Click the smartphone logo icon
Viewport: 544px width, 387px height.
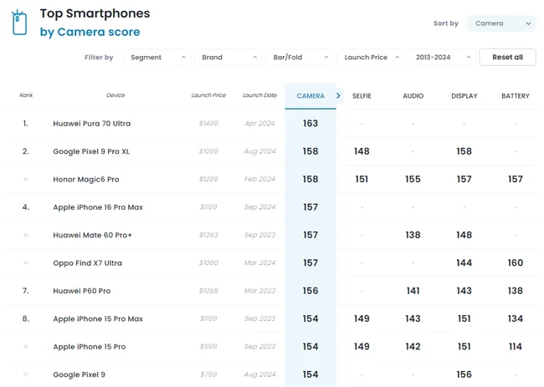(x=18, y=23)
